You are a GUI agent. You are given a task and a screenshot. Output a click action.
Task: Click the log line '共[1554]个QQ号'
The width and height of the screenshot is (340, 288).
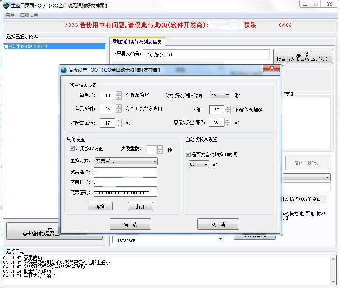(40, 276)
